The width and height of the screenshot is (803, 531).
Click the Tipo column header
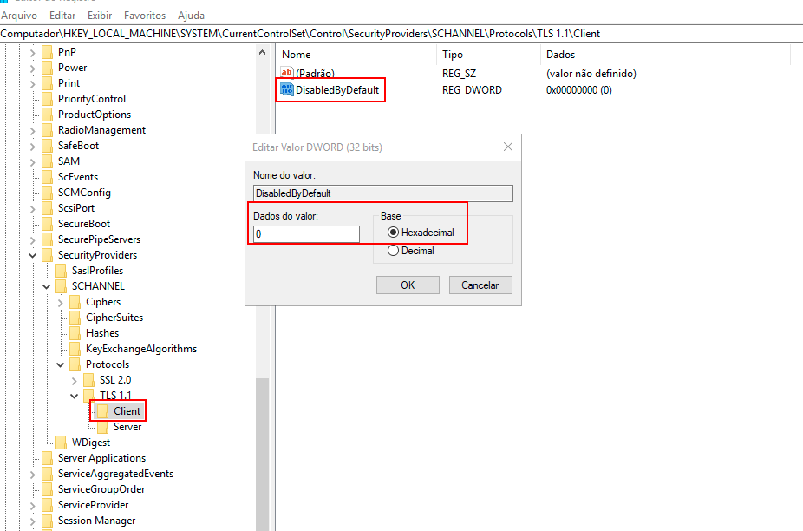488,55
